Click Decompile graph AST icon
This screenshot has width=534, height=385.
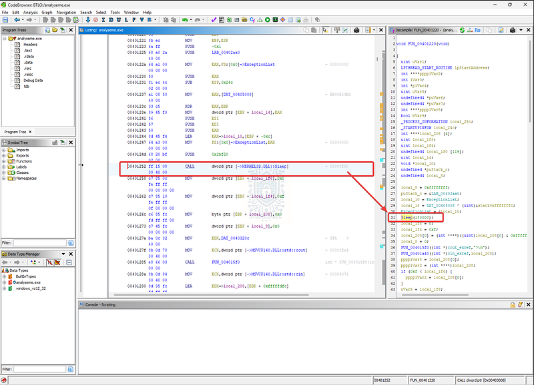470,30
